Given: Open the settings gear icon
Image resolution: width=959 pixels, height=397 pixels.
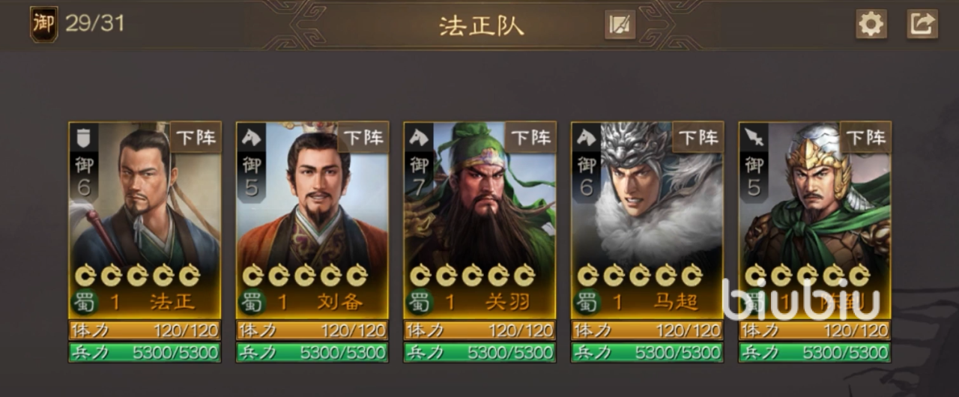Looking at the screenshot, I should tap(871, 24).
